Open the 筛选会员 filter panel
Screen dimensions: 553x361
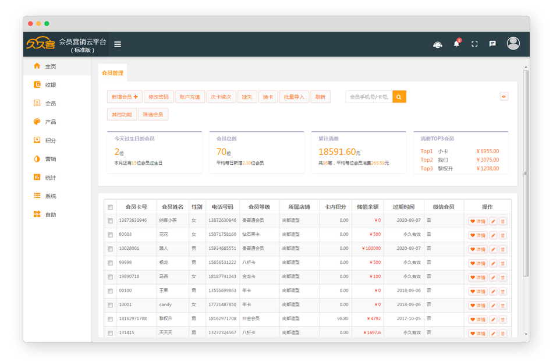click(x=153, y=115)
